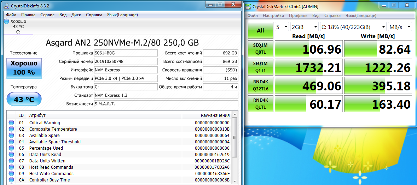Open the drive dropdown showing C: 18%
Viewport: 417px width, 185px height.
[353, 27]
